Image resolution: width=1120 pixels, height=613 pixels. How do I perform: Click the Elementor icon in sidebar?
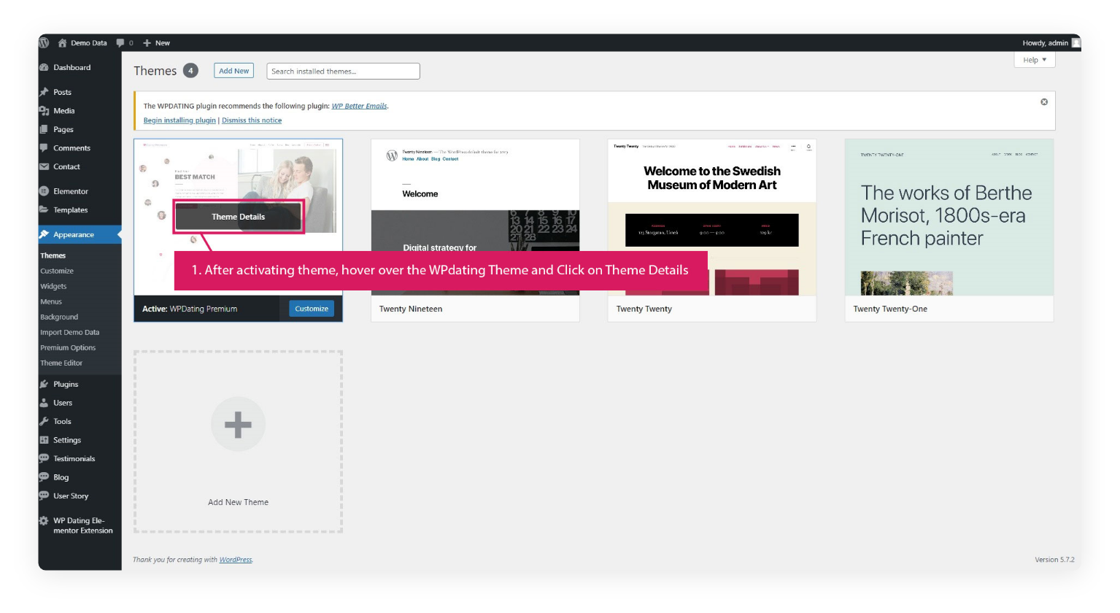pos(44,191)
